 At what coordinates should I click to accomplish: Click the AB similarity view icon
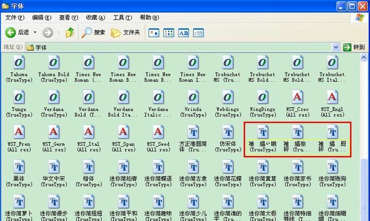(x=183, y=33)
